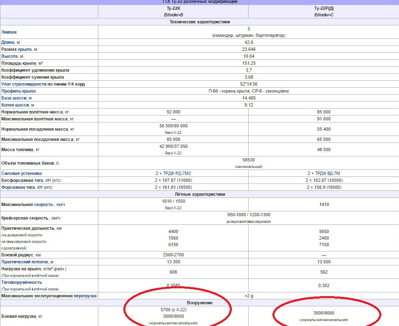Viewport: 399px width, 326px height.
Task: Open Угол стреловидности link
Action: point(24,84)
